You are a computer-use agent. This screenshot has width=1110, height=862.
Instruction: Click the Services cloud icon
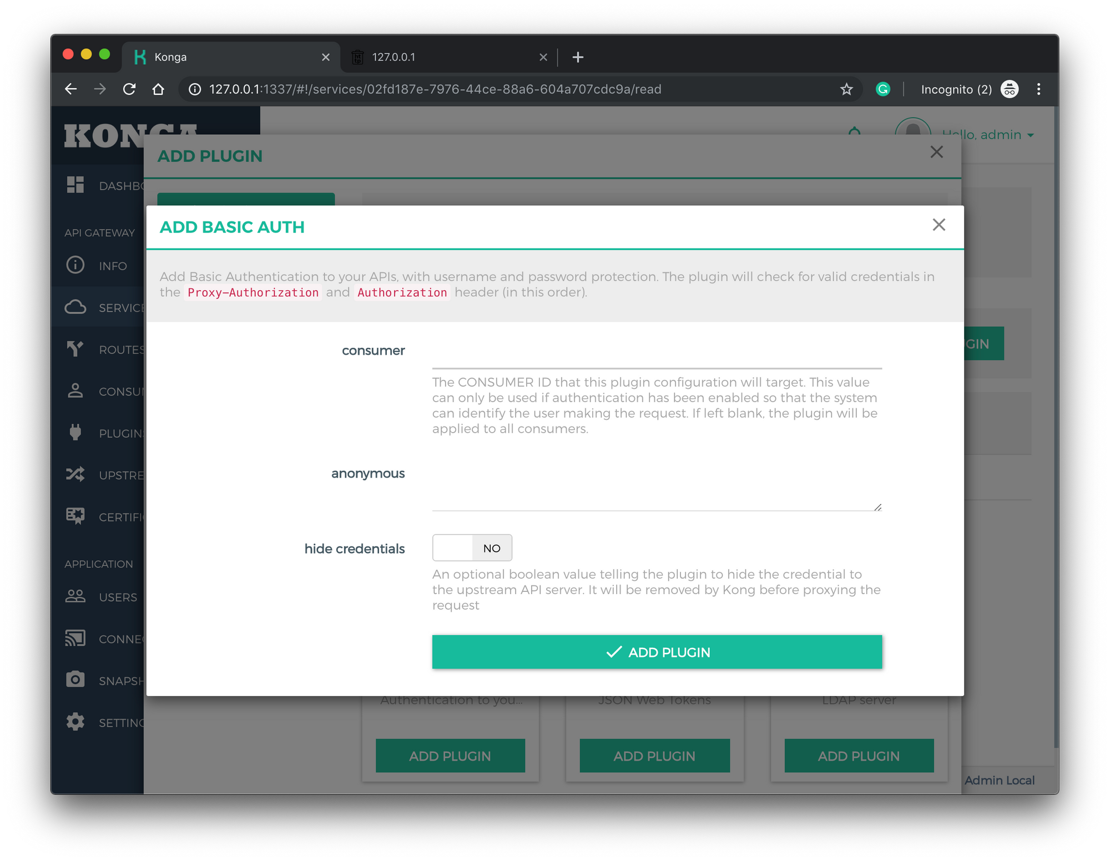point(75,307)
